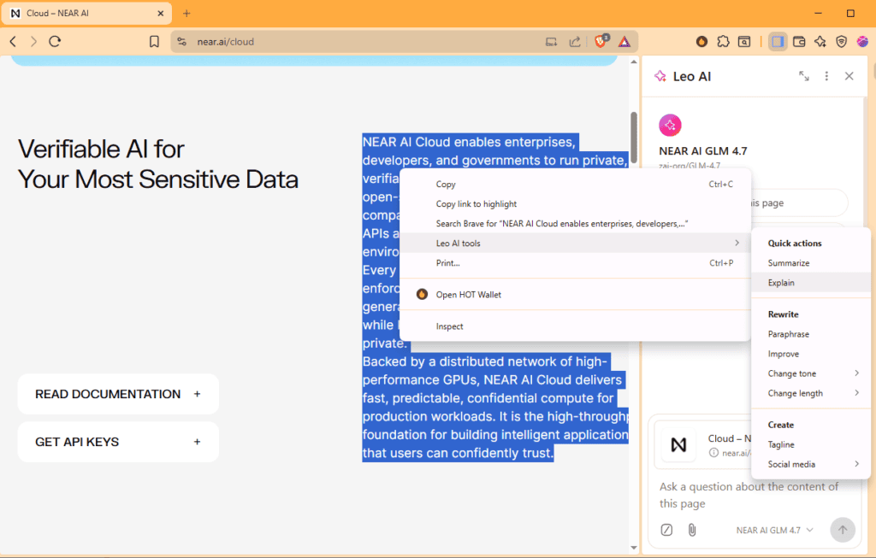Open the Brave Wallet toolbar icon

tap(799, 41)
